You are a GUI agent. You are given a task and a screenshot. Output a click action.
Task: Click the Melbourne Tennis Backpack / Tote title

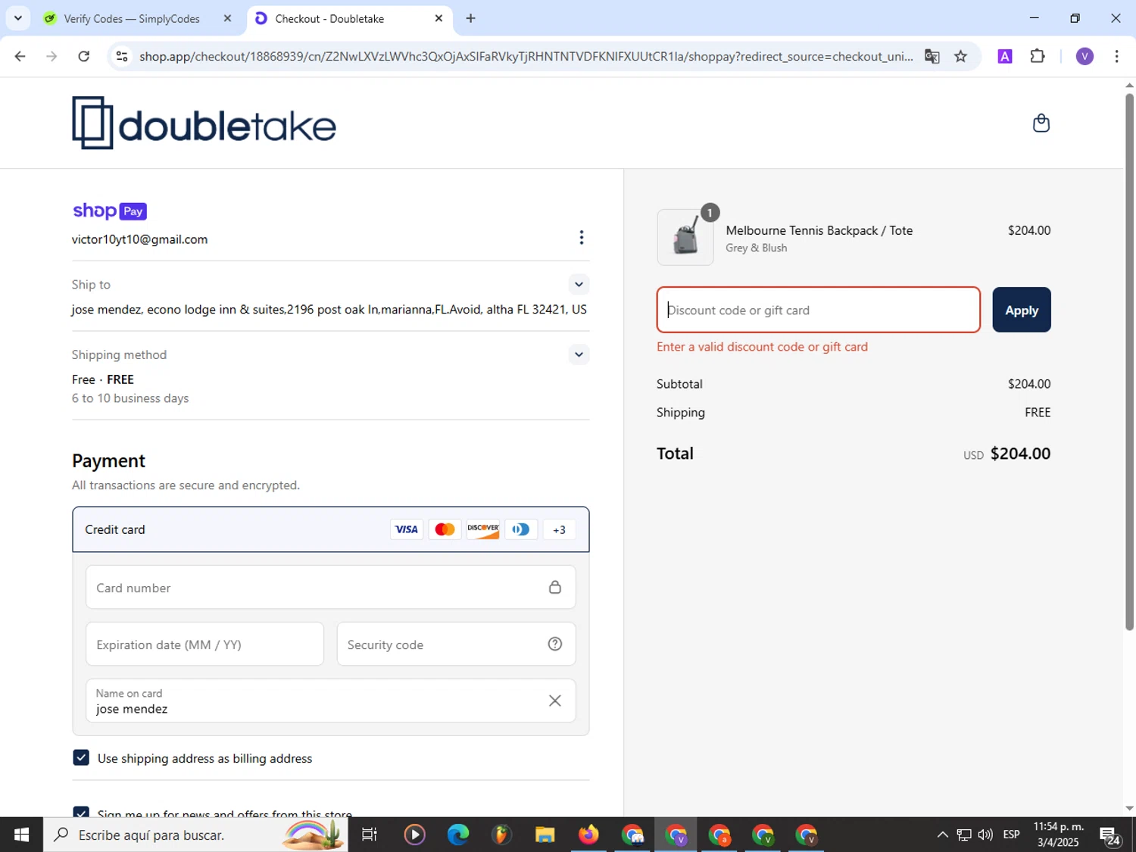coord(819,230)
